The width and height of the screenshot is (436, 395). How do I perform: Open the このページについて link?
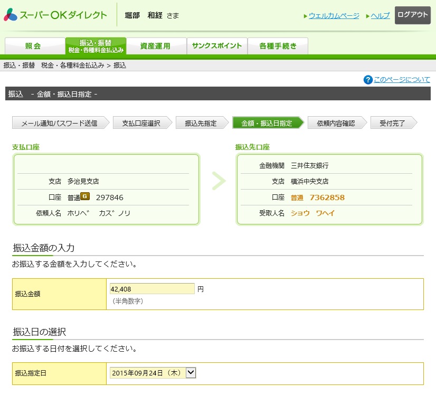tap(402, 80)
